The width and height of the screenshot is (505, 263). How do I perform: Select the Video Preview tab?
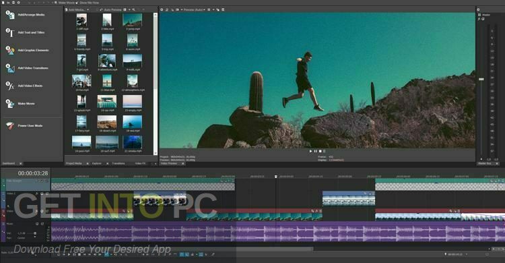169,164
